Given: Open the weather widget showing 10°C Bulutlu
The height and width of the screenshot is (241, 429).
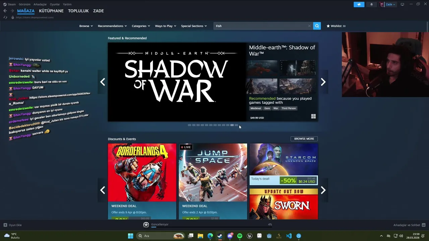Looking at the screenshot, I should [x=12, y=236].
